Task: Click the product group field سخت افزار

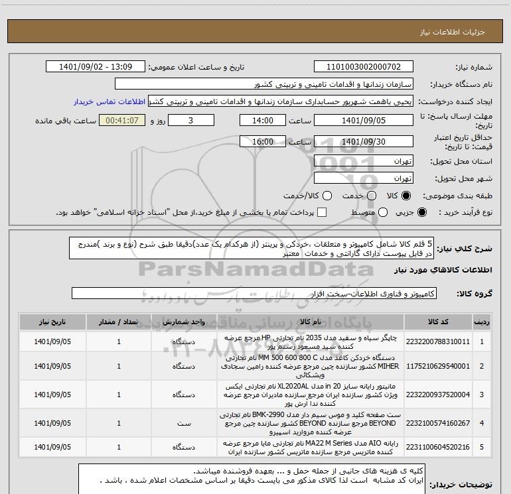Action: pyautogui.click(x=254, y=293)
